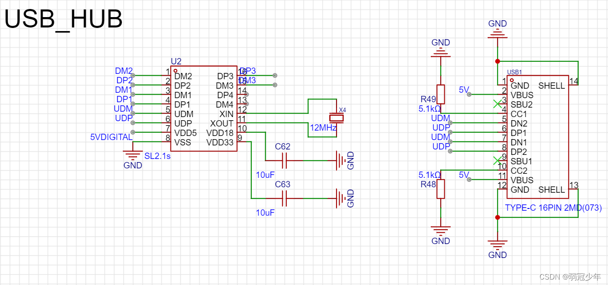Select the U2 SL2.1s hub chip symbol

pos(204,108)
